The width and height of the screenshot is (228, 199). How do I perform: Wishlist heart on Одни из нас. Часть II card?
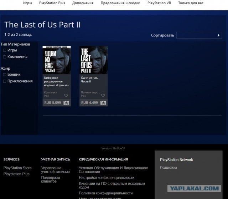(x=103, y=95)
